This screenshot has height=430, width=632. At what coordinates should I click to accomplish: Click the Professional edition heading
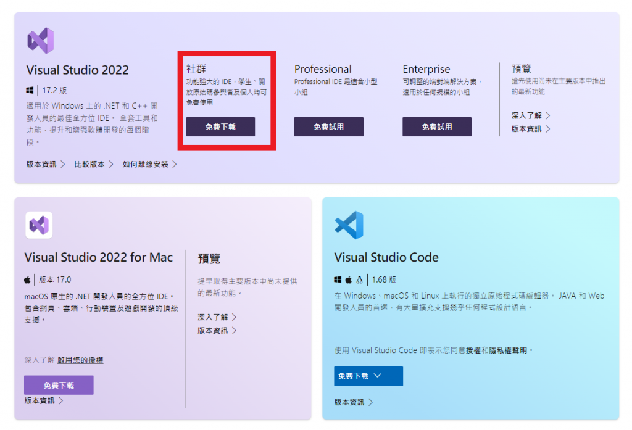323,69
